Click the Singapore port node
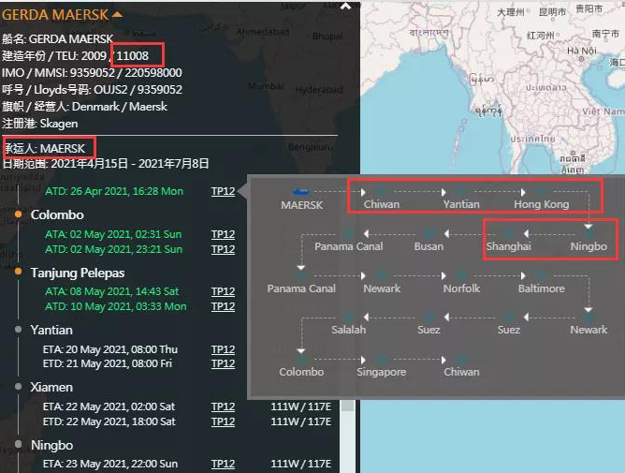Viewport: 625px width, 473px height. [x=381, y=359]
